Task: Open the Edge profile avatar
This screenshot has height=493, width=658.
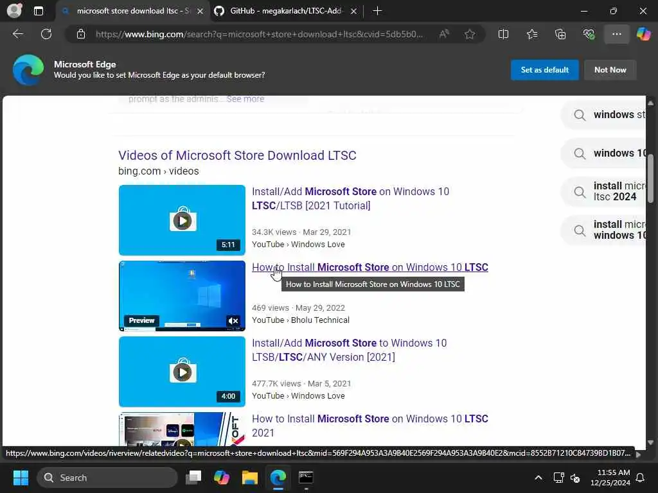Action: [14, 11]
